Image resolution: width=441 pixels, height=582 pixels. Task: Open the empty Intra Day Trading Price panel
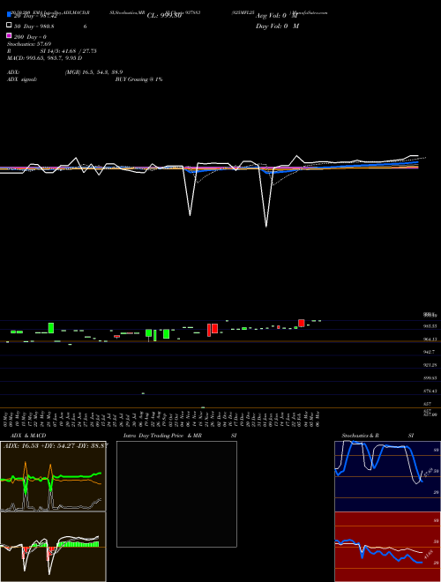click(x=176, y=494)
